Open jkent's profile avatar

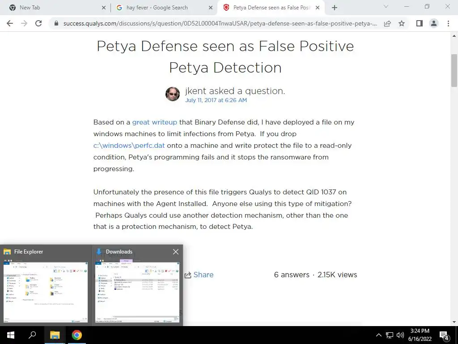(173, 94)
